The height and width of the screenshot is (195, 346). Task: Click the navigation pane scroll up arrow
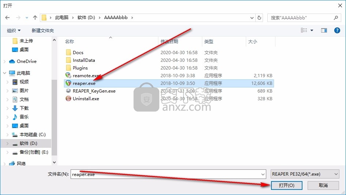tap(54, 40)
